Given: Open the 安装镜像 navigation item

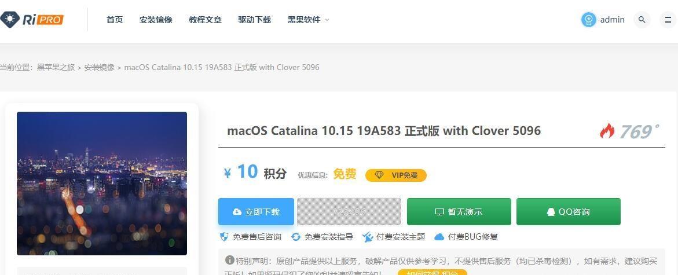Looking at the screenshot, I should pos(156,20).
